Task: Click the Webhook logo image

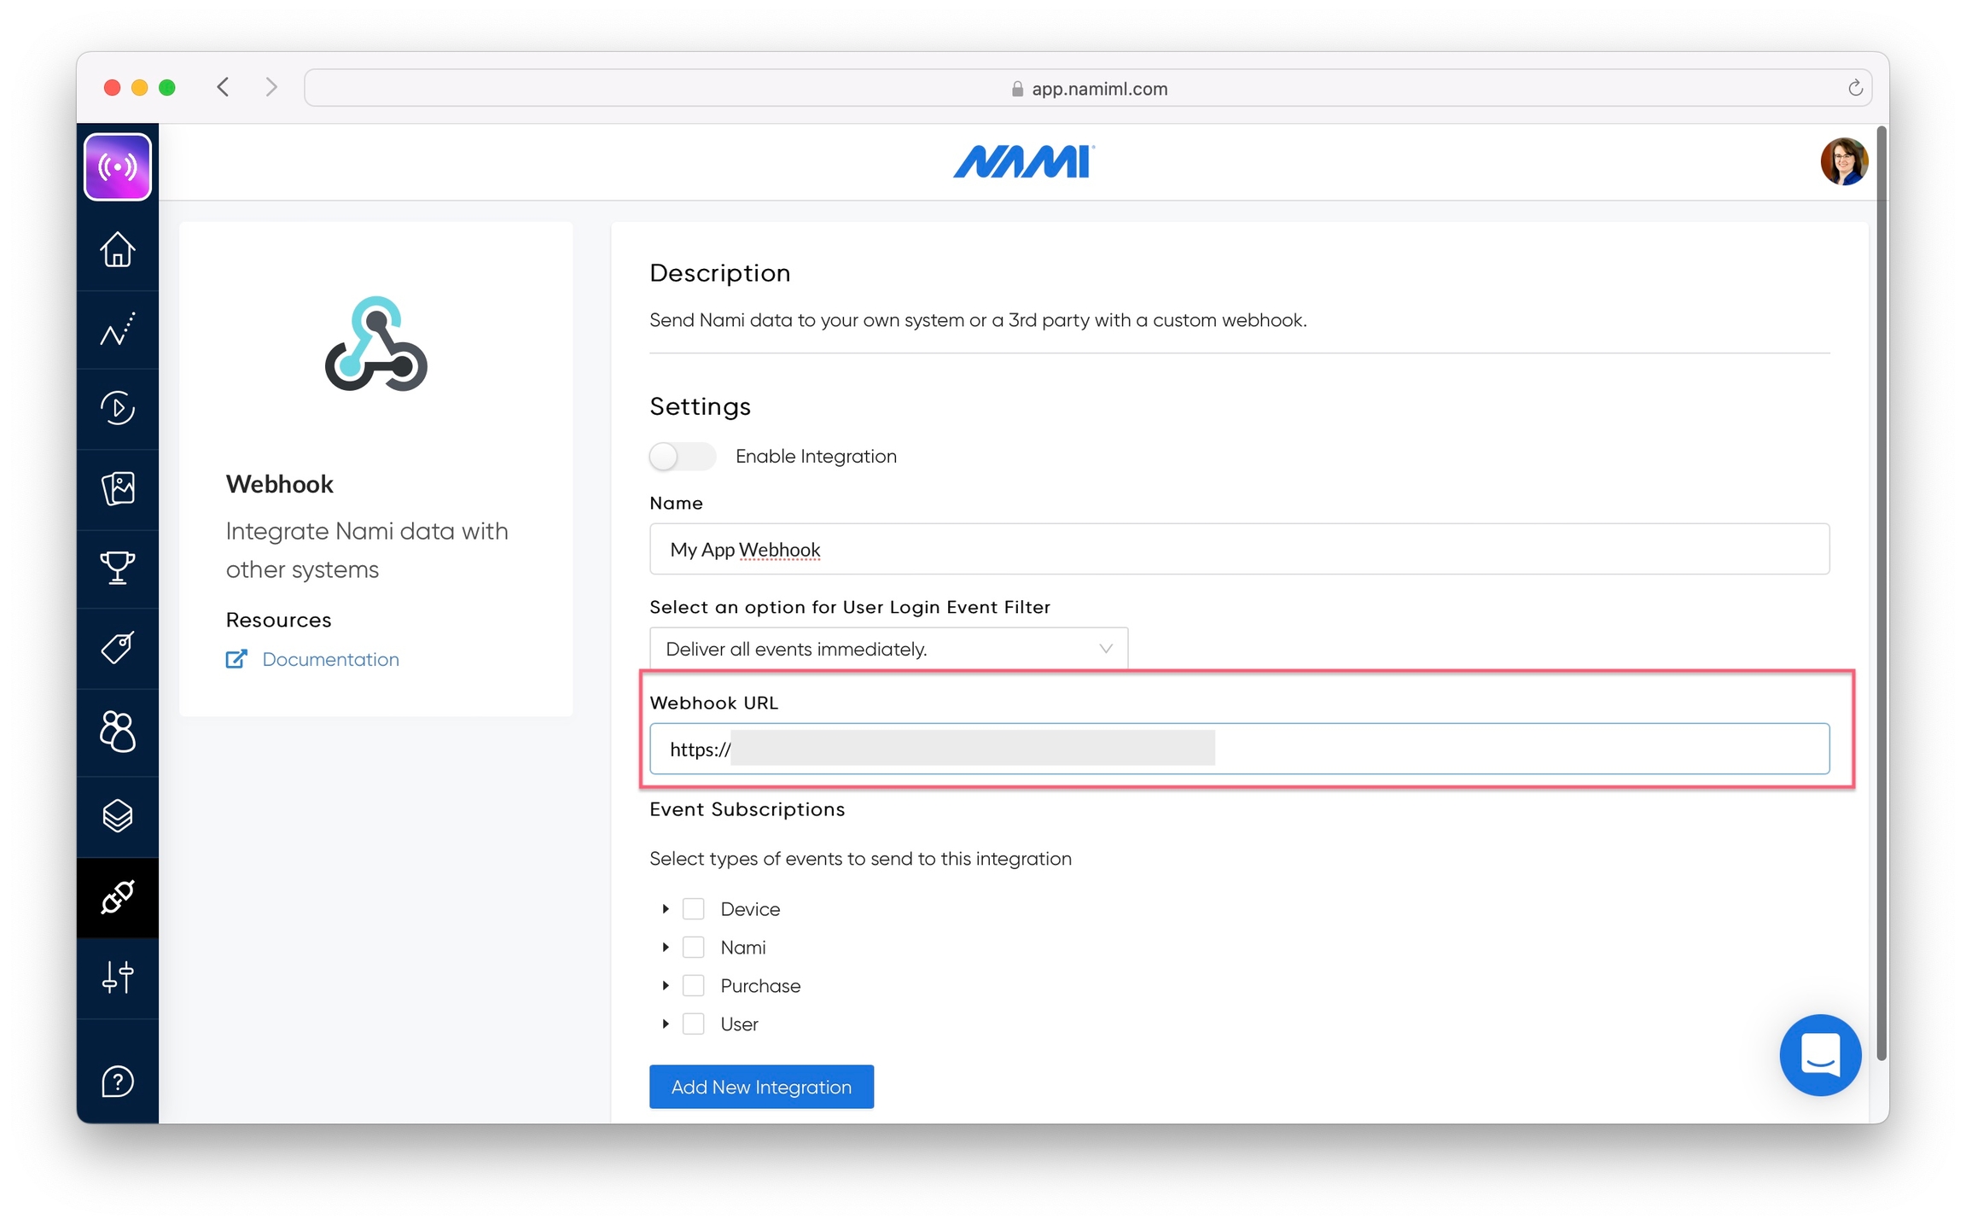Action: (x=375, y=343)
